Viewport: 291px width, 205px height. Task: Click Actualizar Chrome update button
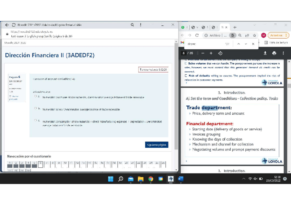[278, 35]
